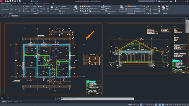The height and width of the screenshot is (106, 189).
Task: Expand the Warstwy panel
Action: pos(87,14)
